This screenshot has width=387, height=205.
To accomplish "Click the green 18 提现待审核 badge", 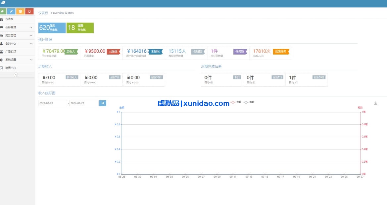I will click(x=80, y=28).
